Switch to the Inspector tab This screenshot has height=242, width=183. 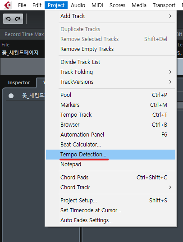[19, 82]
